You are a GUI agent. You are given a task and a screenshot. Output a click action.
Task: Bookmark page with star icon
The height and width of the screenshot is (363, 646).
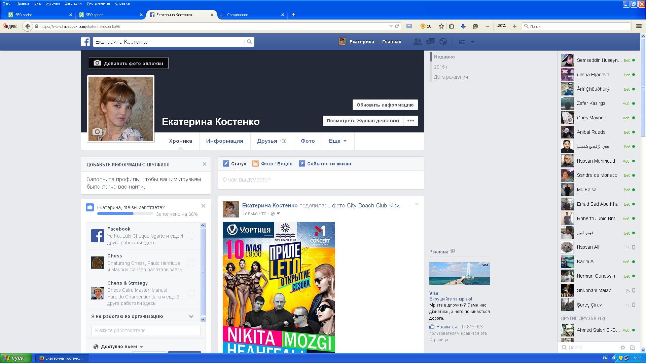click(x=441, y=26)
